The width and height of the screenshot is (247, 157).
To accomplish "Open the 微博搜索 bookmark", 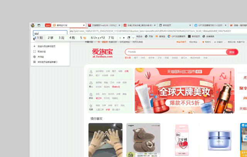I will 208,36.
